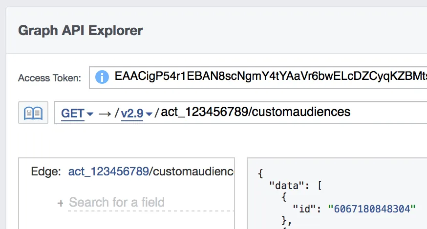This screenshot has width=427, height=229.
Task: Click the Access Token label
Action: [x=50, y=78]
